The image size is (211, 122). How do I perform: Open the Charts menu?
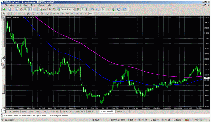[x=26, y=5]
